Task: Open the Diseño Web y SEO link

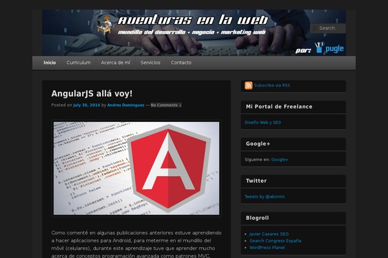Action: 263,123
